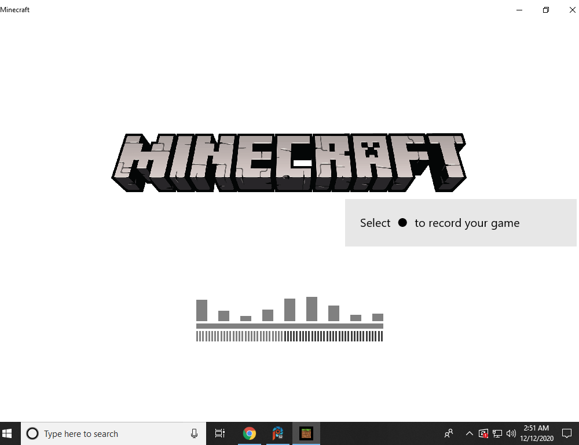The height and width of the screenshot is (445, 579).
Task: Select the Minecraft grass block taskbar icon
Action: [306, 433]
